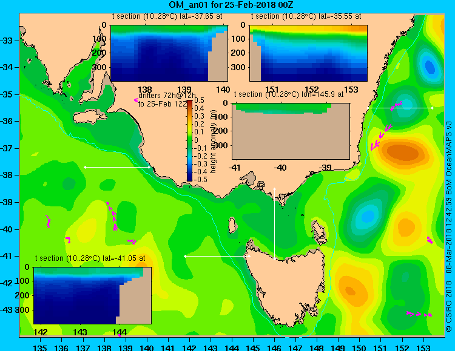The image size is (455, 351).
Task: Click Flinders Island northeast of Tasmania
Action: pyautogui.click(x=318, y=232)
